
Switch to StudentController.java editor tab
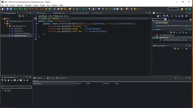(x=80, y=13)
